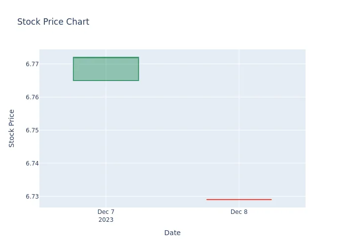Click the Dec 7 x-axis label
The height and width of the screenshot is (247, 345).
pyautogui.click(x=106, y=212)
